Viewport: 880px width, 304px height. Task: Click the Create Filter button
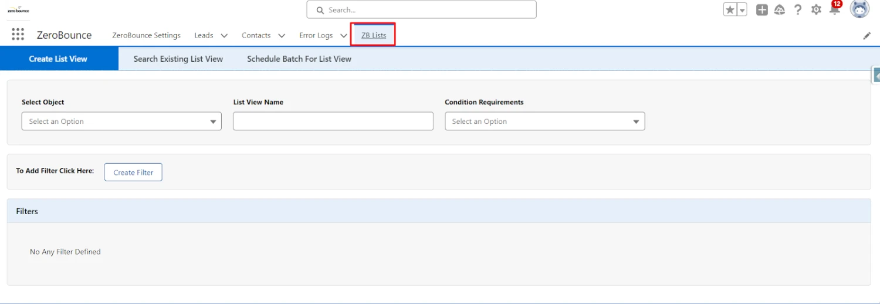click(x=133, y=173)
